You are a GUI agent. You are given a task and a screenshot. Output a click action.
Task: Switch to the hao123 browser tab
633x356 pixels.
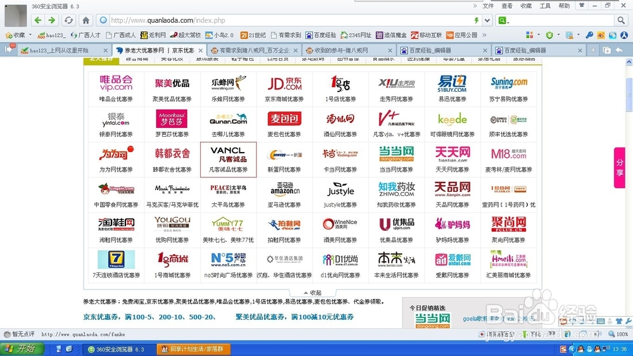tap(64, 50)
